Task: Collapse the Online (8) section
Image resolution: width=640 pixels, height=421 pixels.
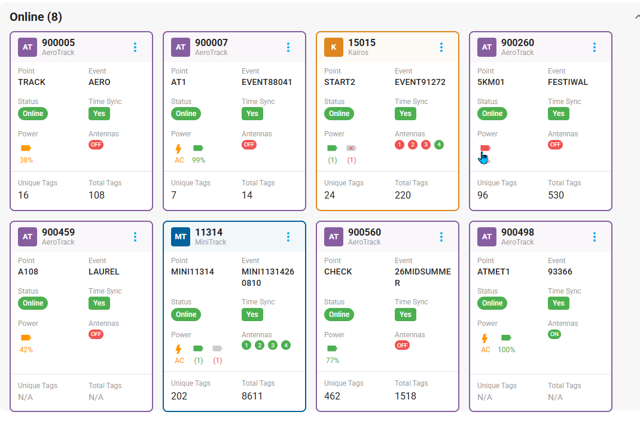Action: tap(637, 17)
